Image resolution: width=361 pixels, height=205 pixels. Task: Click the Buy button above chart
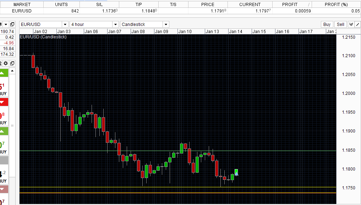click(x=327, y=25)
